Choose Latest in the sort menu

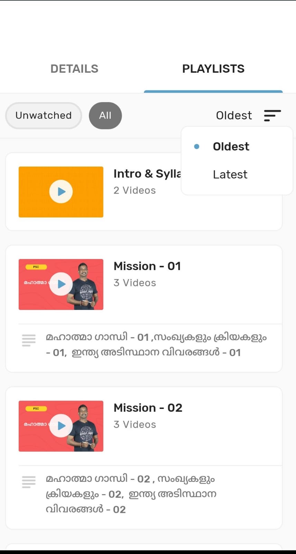point(230,175)
